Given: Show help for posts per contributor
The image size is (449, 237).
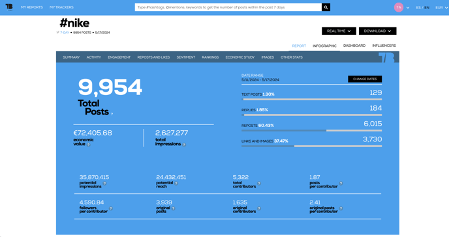Looking at the screenshot, I should 341,184.
